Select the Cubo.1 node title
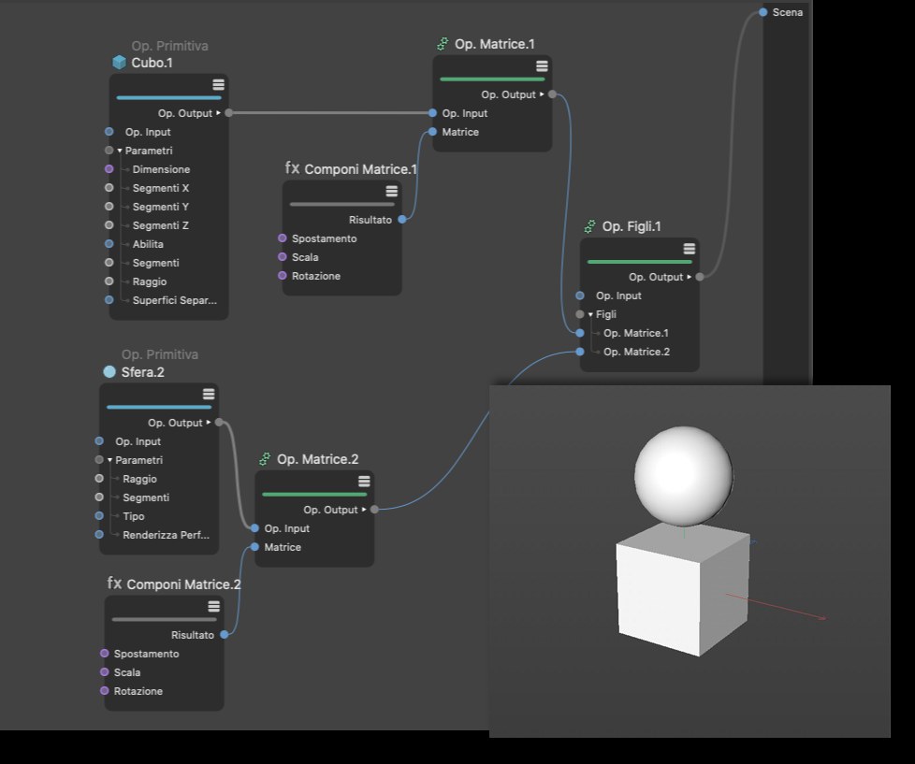This screenshot has width=915, height=764. pos(152,63)
